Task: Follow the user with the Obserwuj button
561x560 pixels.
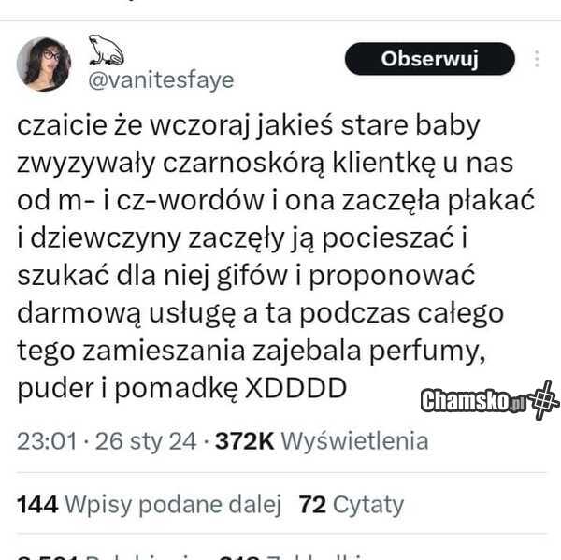Action: [x=430, y=59]
